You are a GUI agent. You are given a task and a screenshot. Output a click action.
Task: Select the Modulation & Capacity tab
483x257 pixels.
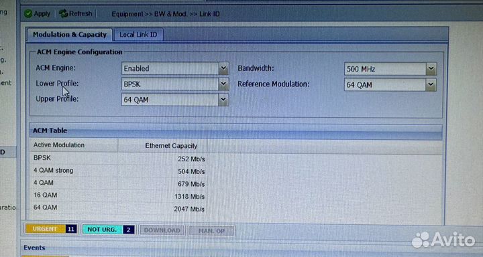point(70,35)
